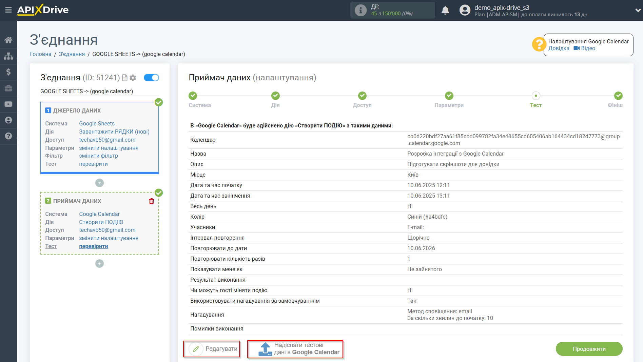Click the user avatar icon
The height and width of the screenshot is (362, 643).
coord(465,10)
